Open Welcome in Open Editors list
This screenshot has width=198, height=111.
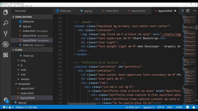click(x=32, y=22)
